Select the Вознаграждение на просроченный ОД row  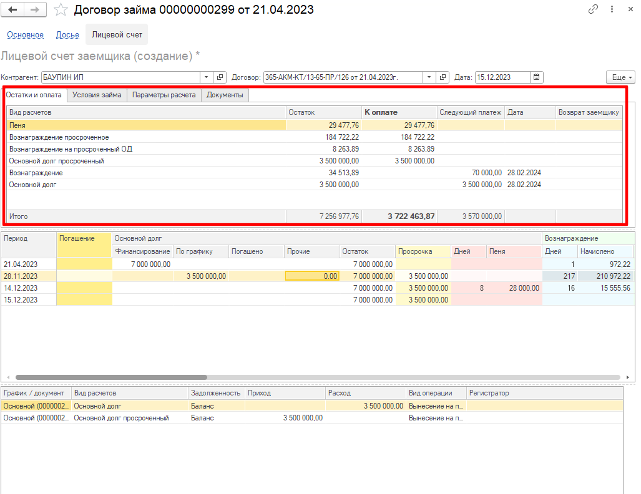tap(315, 149)
